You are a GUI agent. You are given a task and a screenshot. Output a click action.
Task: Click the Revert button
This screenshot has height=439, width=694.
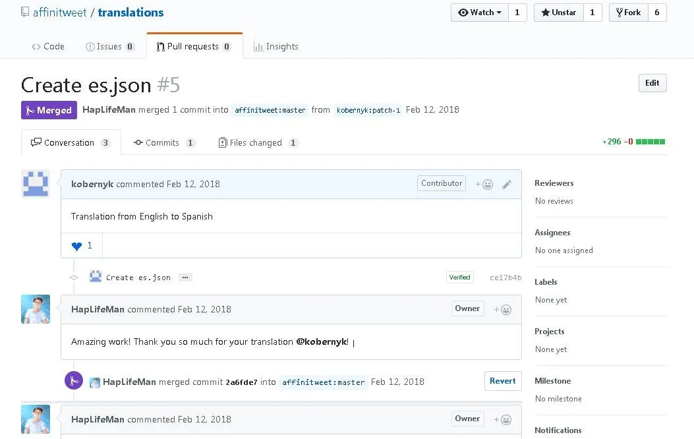[x=503, y=381]
